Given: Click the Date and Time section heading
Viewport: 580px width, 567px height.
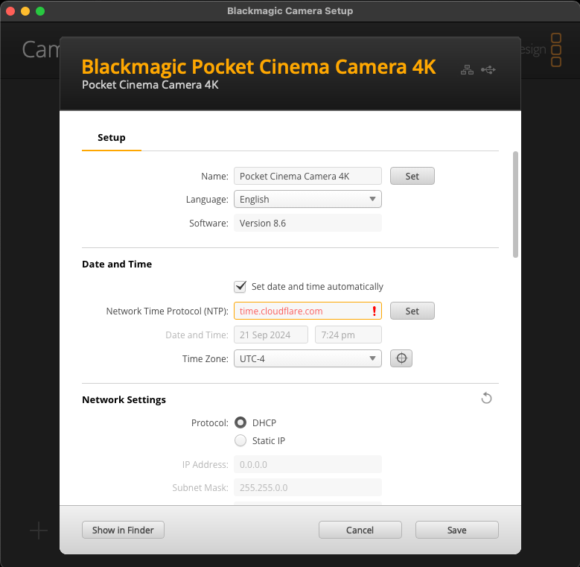Looking at the screenshot, I should point(117,265).
